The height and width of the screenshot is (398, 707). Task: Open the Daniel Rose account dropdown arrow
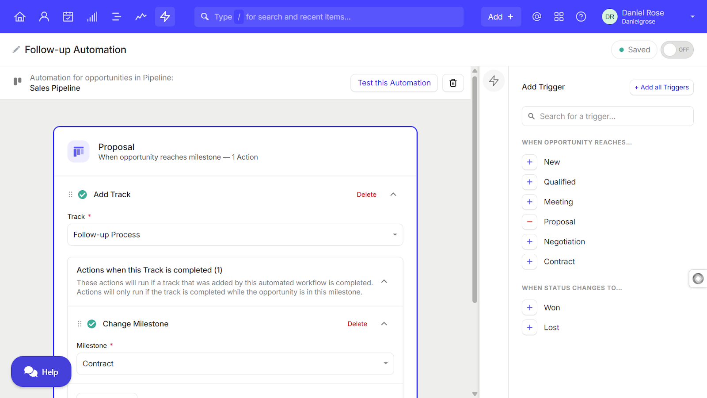click(x=692, y=17)
